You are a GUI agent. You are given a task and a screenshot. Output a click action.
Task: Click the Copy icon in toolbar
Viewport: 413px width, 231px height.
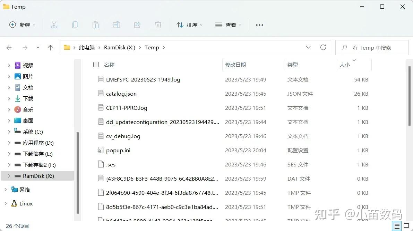[75, 25]
